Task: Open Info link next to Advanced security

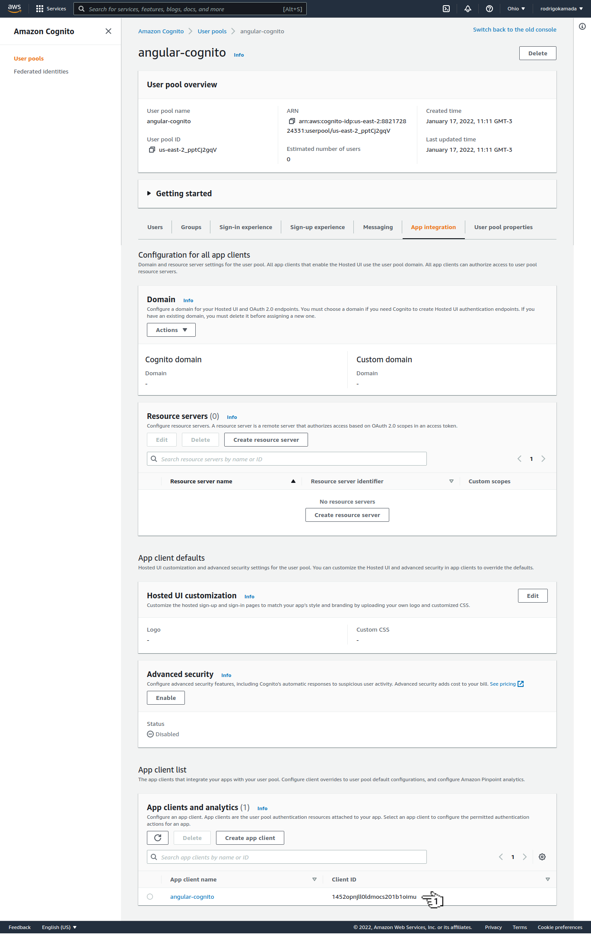Action: pyautogui.click(x=226, y=675)
